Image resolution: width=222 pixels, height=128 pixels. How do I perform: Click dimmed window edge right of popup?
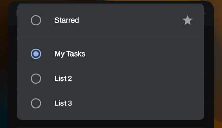click(209, 64)
